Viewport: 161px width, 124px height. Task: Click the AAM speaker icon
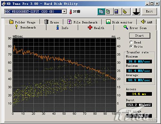(x=143, y=22)
